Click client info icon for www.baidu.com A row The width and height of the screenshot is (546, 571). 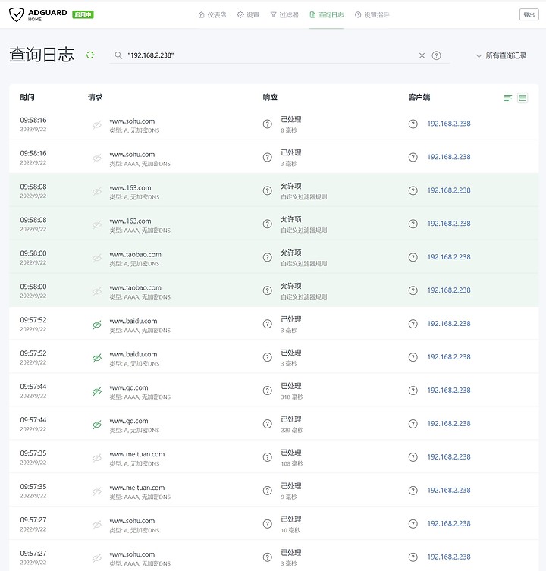click(x=413, y=357)
